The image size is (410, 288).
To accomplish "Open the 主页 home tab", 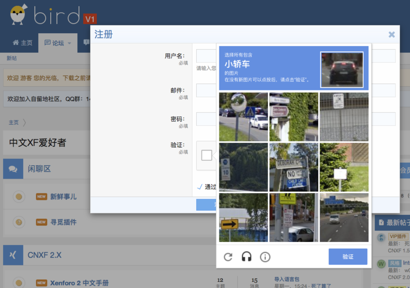I will 23,43.
